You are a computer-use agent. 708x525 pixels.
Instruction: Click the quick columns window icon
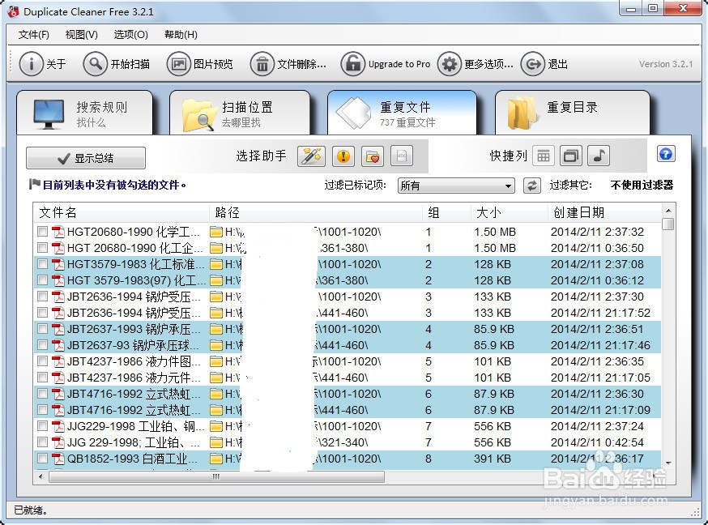571,156
